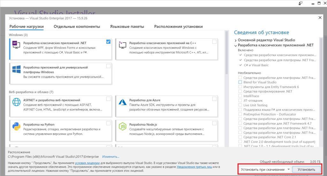The width and height of the screenshot is (327, 176).
Task: Check the ASP.NET web development workload
Action: pyautogui.click(x=108, y=99)
